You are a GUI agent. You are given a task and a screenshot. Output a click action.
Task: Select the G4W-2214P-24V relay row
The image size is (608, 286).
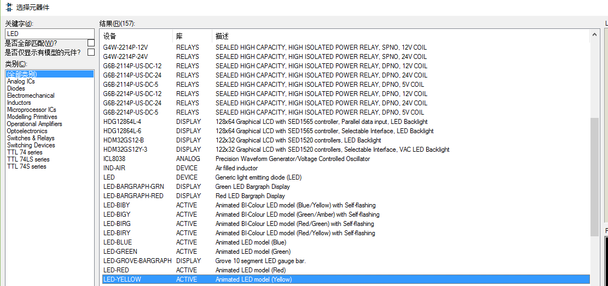pos(346,56)
